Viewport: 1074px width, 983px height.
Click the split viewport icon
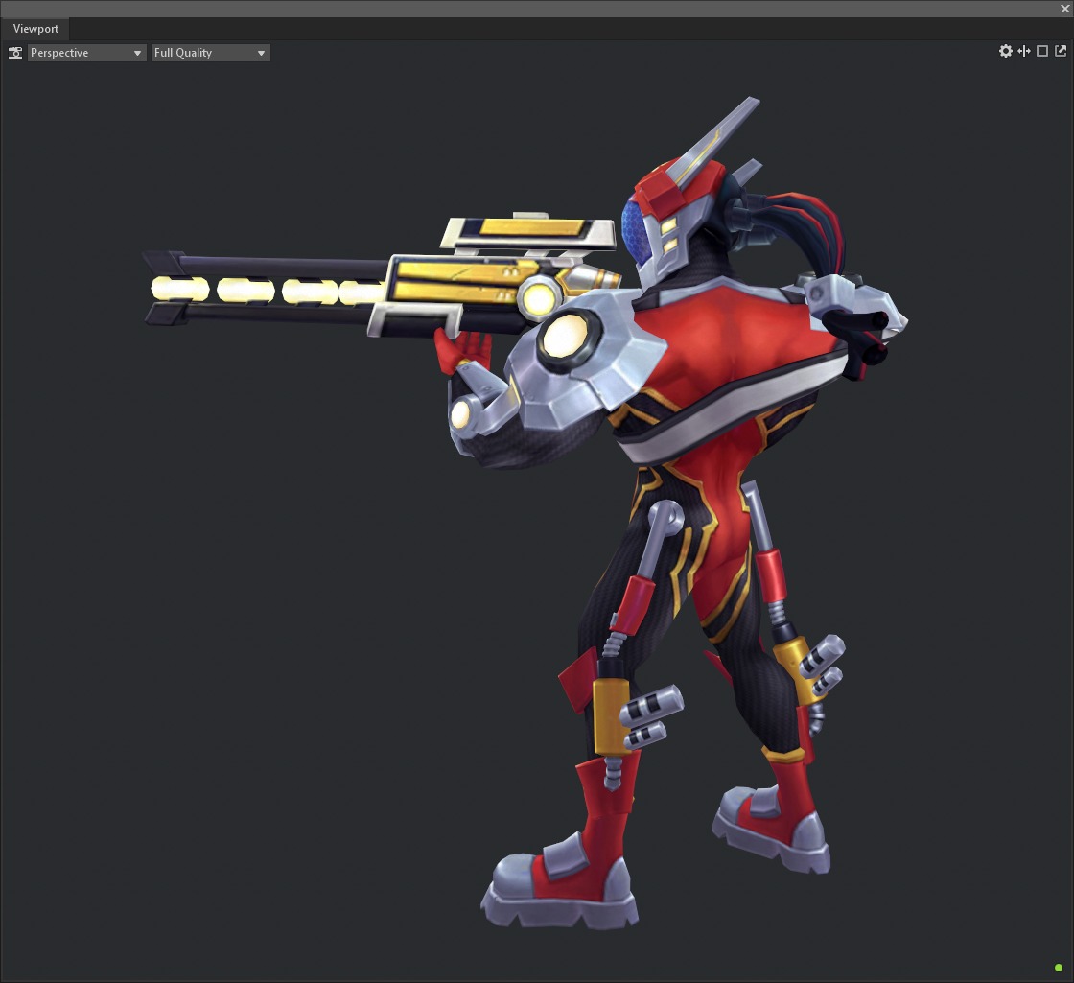pyautogui.click(x=1024, y=52)
